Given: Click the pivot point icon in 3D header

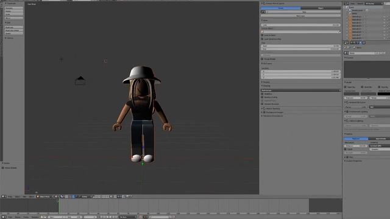Looking at the screenshot, I should (x=62, y=196).
